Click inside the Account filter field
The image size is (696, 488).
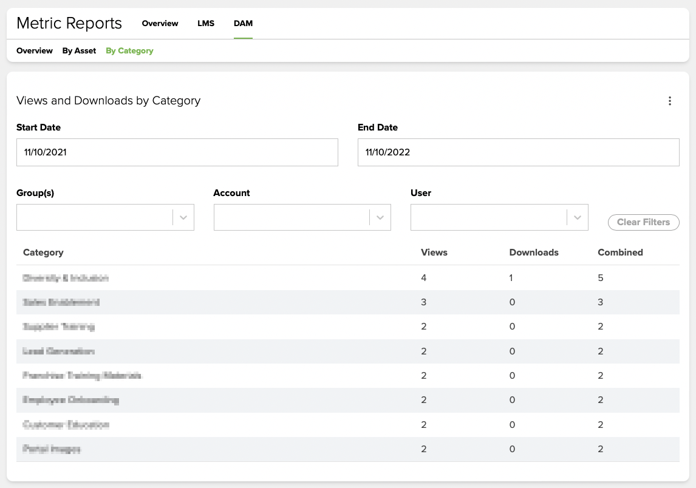pyautogui.click(x=291, y=217)
